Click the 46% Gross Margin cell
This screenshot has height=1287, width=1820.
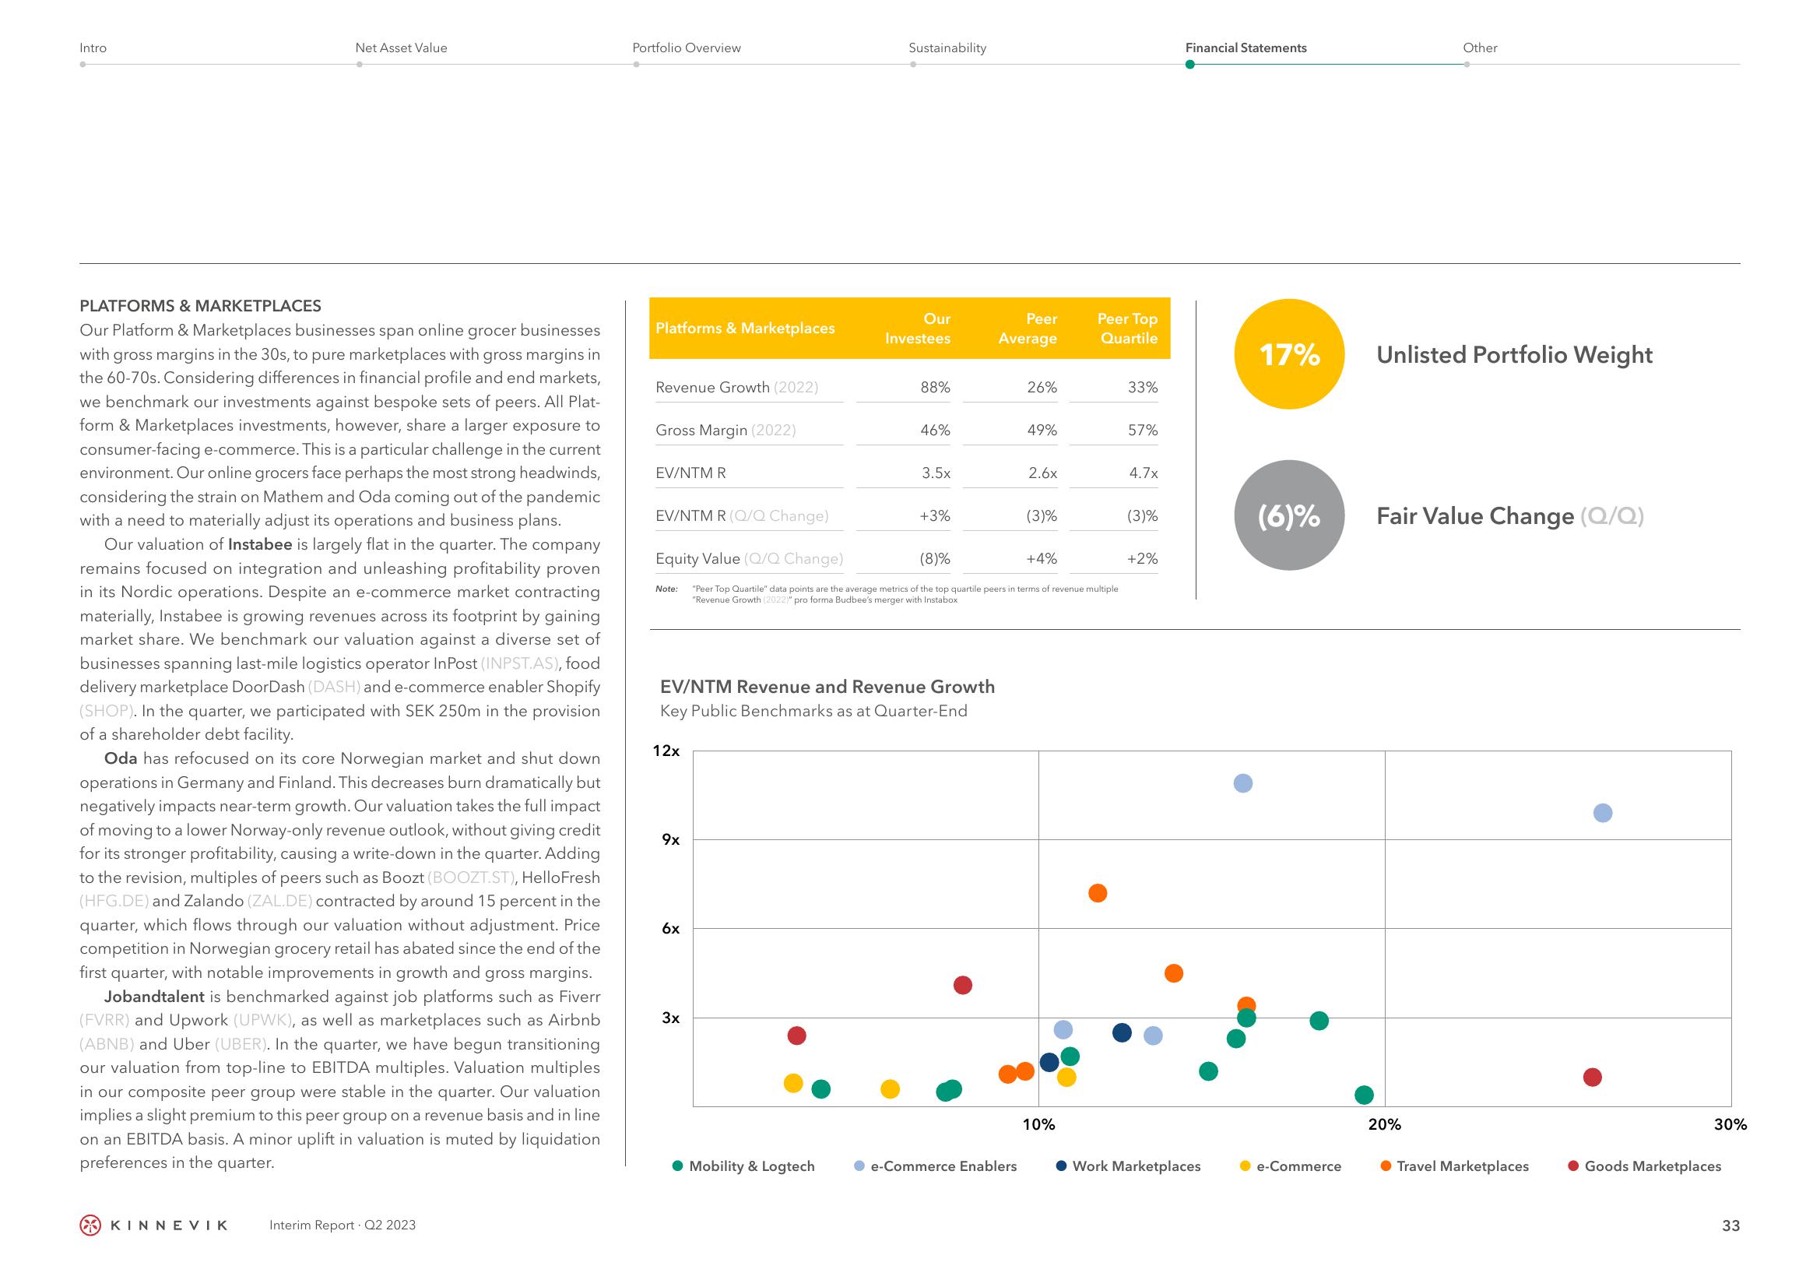(936, 430)
